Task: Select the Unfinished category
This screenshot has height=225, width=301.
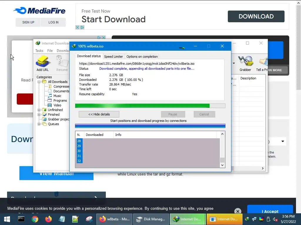Action: coord(55,110)
